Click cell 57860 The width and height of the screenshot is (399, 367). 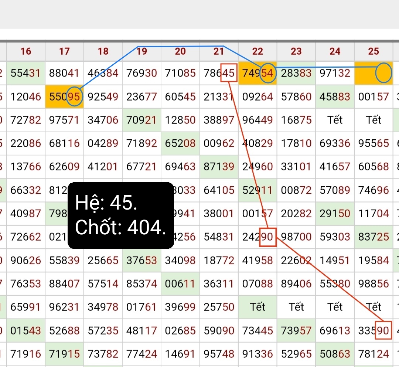pyautogui.click(x=296, y=97)
